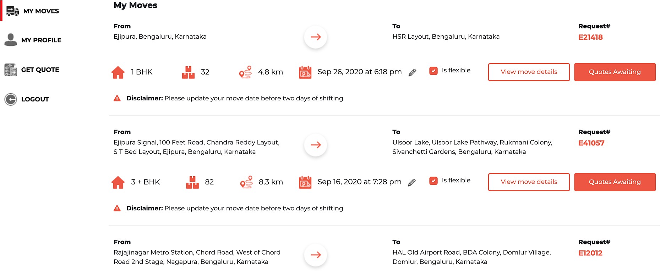The height and width of the screenshot is (271, 660).
Task: View move details for Ulsoor Lake move
Action: [529, 182]
